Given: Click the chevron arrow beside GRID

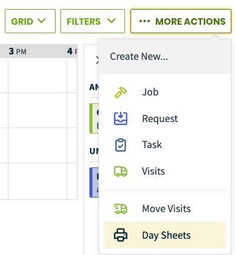Looking at the screenshot, I should [x=42, y=21].
